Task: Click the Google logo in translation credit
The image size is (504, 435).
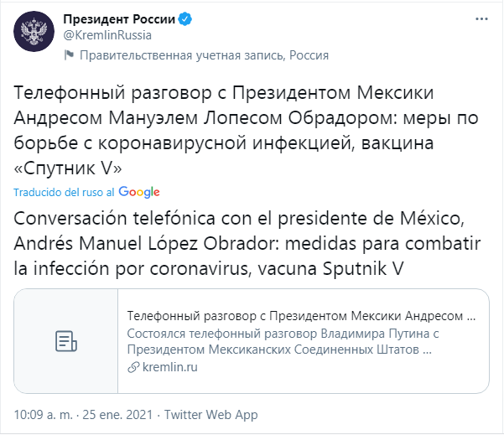Action: click(x=139, y=192)
